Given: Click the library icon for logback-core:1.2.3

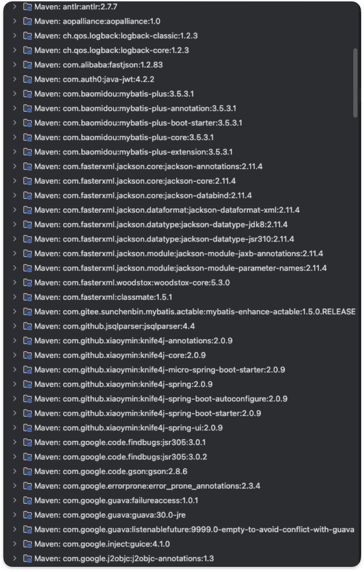Looking at the screenshot, I should pos(27,50).
